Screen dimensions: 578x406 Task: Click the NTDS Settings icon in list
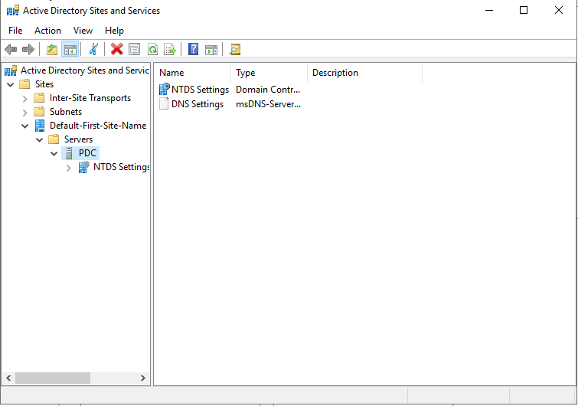pyautogui.click(x=165, y=89)
